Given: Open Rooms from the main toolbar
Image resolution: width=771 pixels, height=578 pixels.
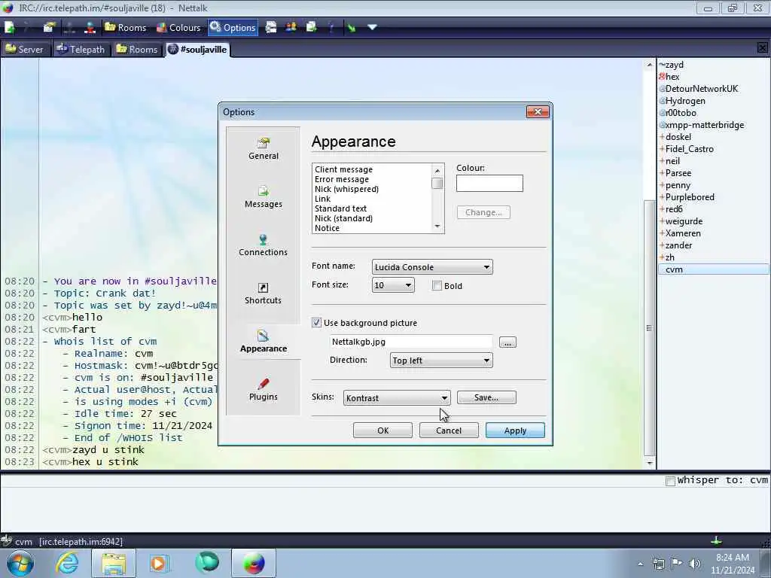Looking at the screenshot, I should (x=126, y=28).
